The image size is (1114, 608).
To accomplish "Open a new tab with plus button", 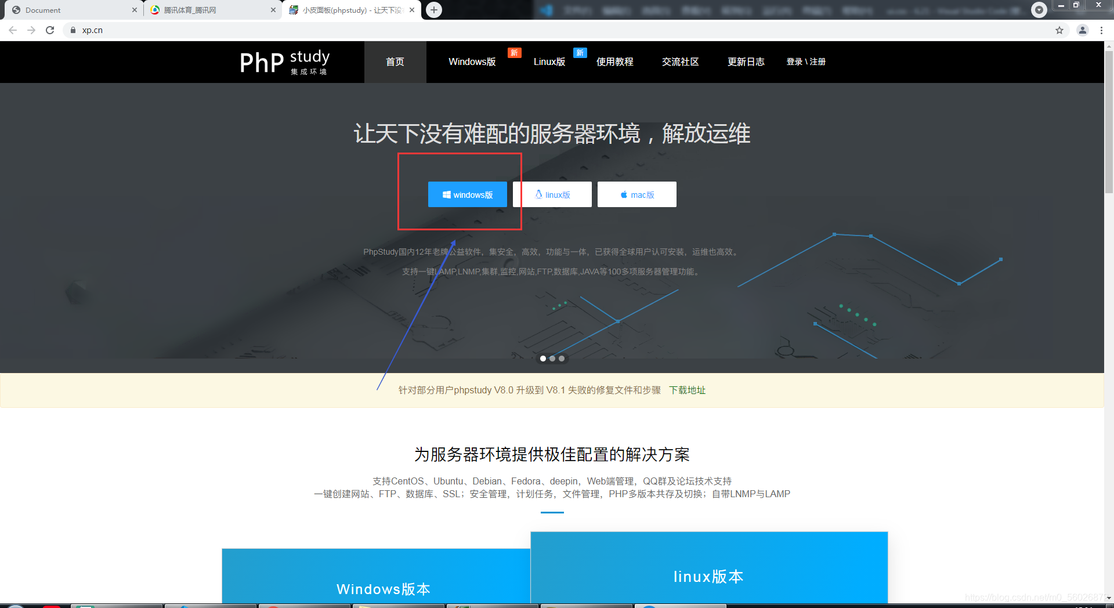I will [434, 10].
